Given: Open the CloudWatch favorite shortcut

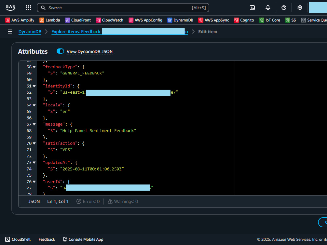Looking at the screenshot, I should [x=110, y=20].
